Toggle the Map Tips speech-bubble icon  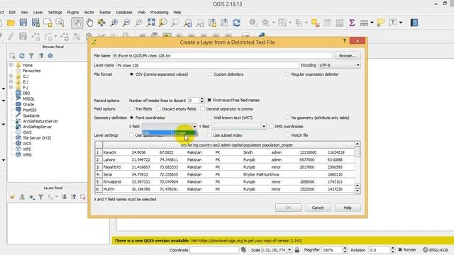point(380,23)
